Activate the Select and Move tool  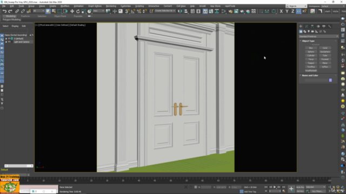click(x=72, y=11)
